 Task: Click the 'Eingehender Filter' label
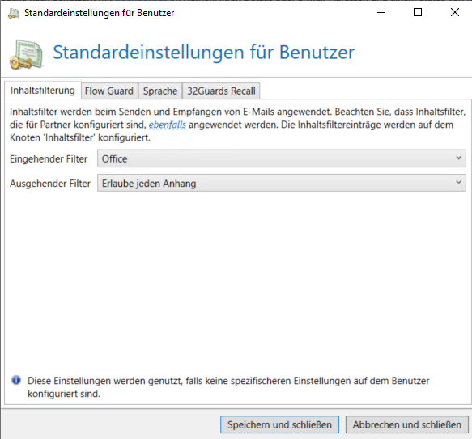[x=49, y=158]
